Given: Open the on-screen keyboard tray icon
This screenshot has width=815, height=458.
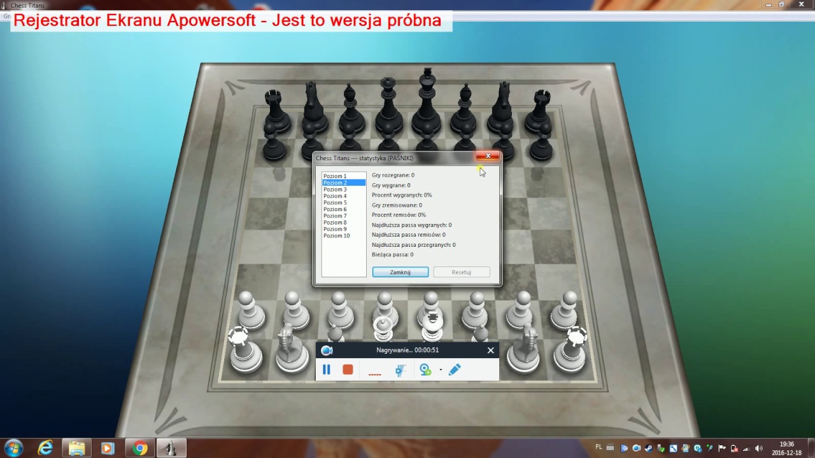Looking at the screenshot, I should (611, 448).
